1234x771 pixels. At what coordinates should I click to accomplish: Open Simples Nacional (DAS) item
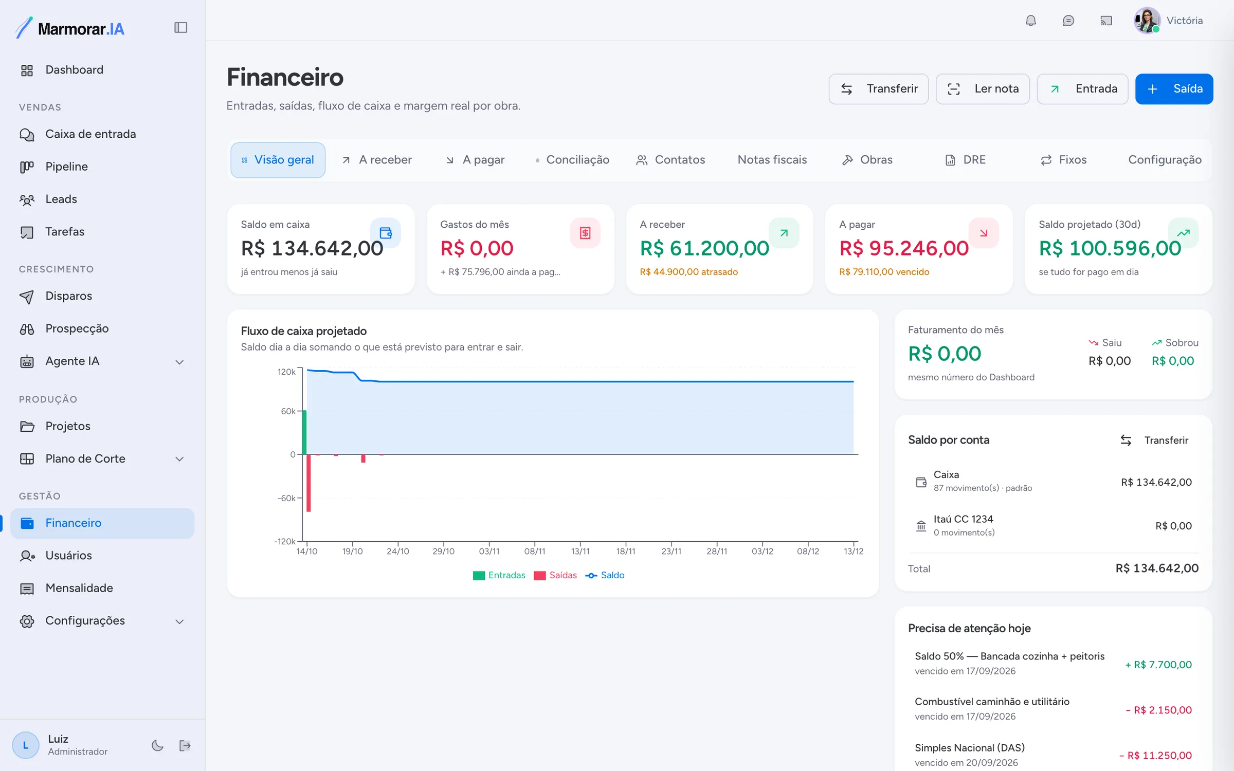click(1053, 755)
